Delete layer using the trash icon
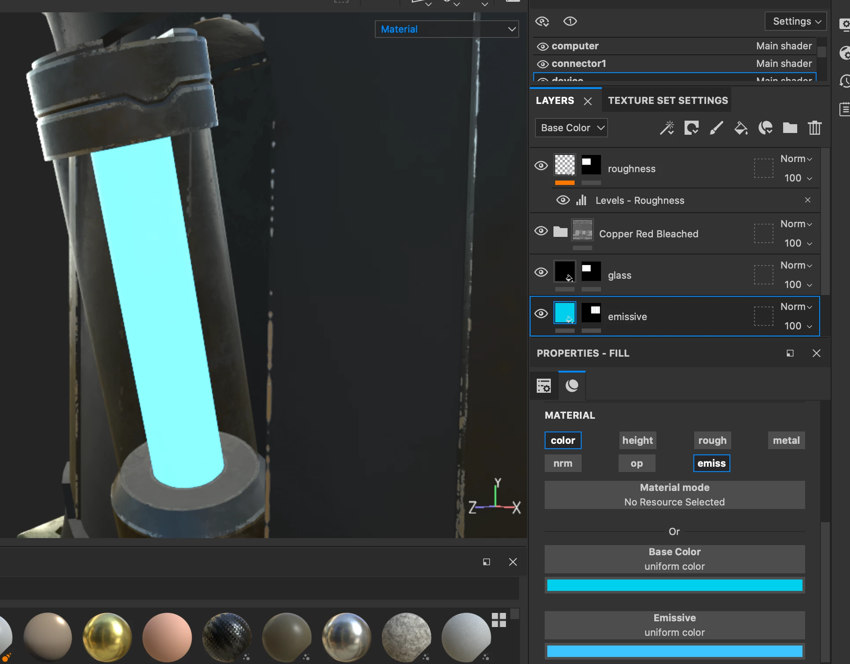The height and width of the screenshot is (664, 850). (814, 128)
